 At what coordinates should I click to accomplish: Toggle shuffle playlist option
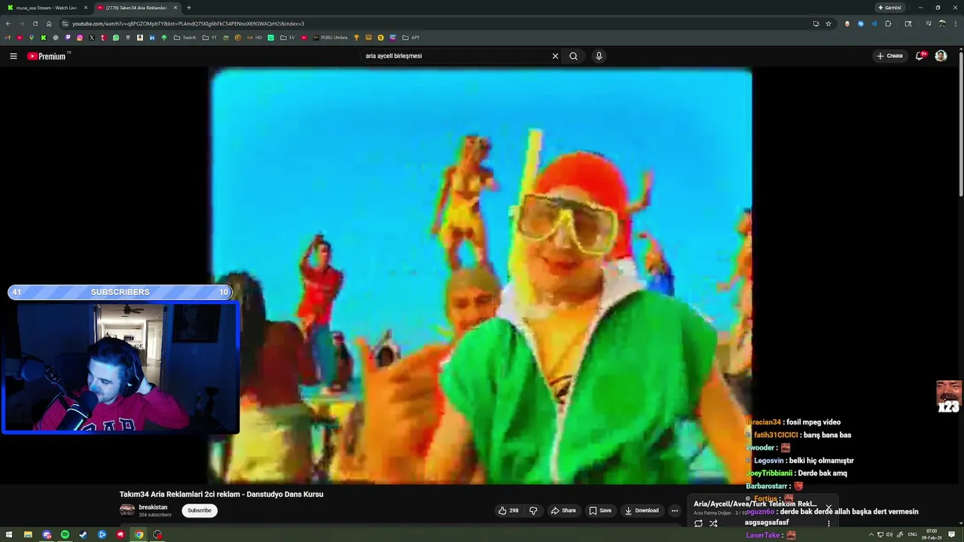tap(713, 523)
